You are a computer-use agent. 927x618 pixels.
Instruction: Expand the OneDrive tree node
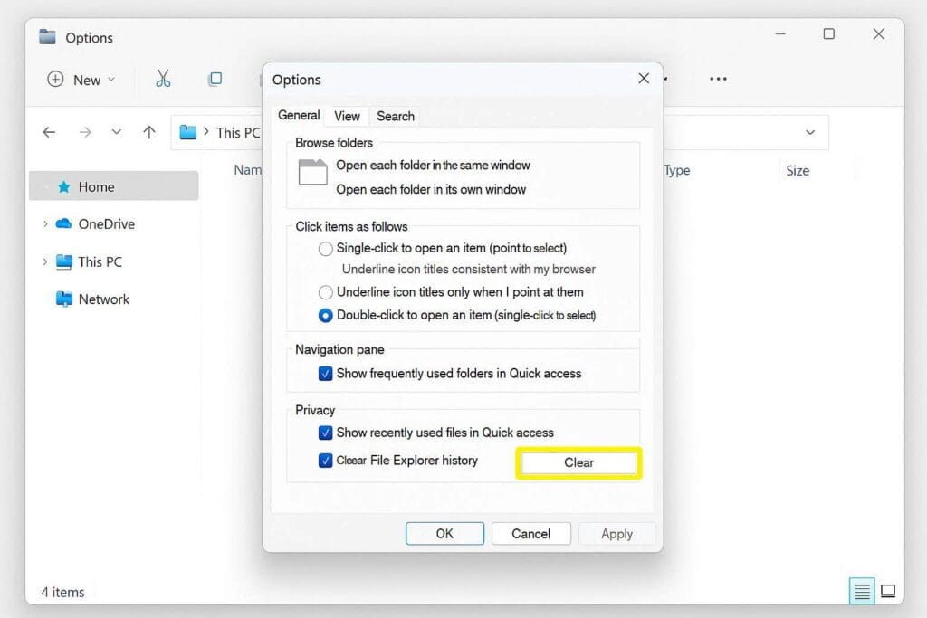pyautogui.click(x=45, y=224)
